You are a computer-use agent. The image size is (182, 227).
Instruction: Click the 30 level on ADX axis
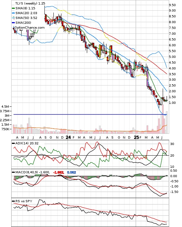(x=172, y=144)
